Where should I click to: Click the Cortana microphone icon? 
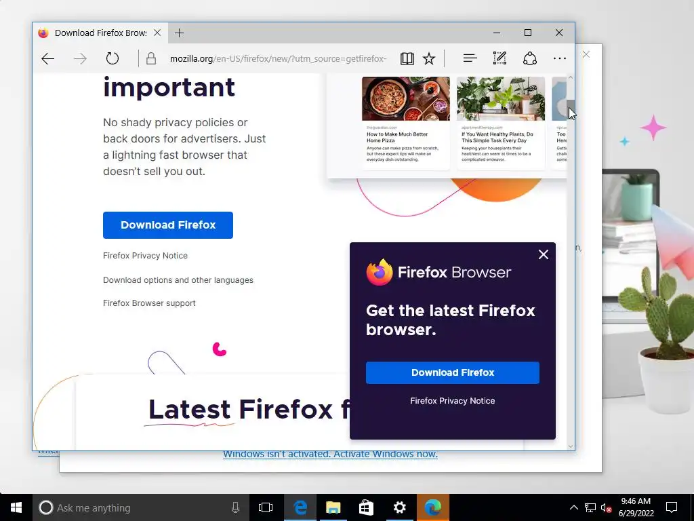tap(235, 507)
